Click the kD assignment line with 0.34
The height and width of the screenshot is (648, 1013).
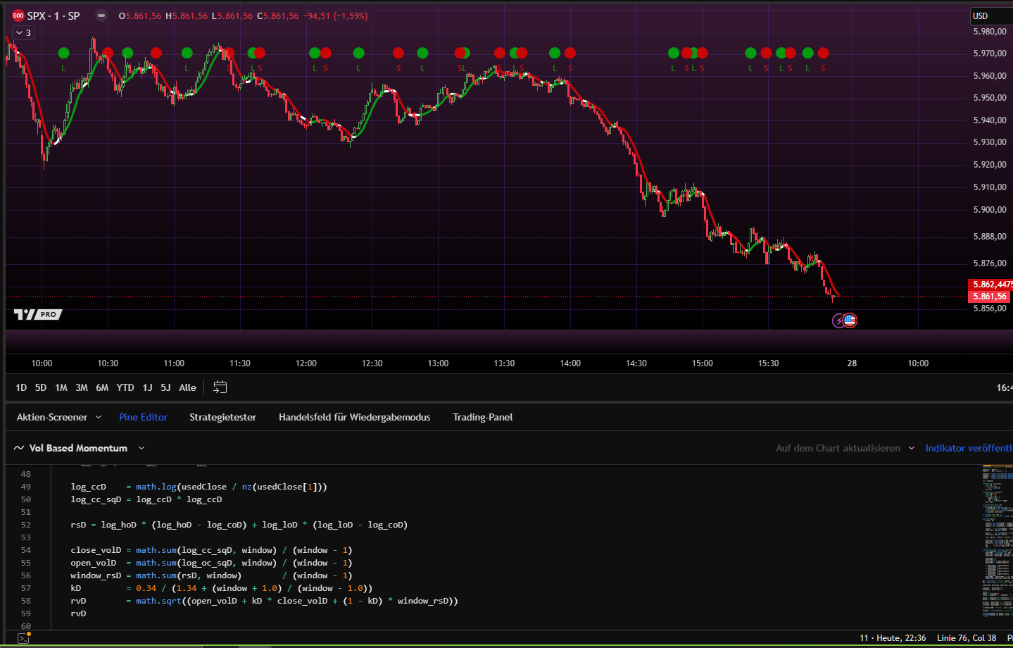coord(221,588)
